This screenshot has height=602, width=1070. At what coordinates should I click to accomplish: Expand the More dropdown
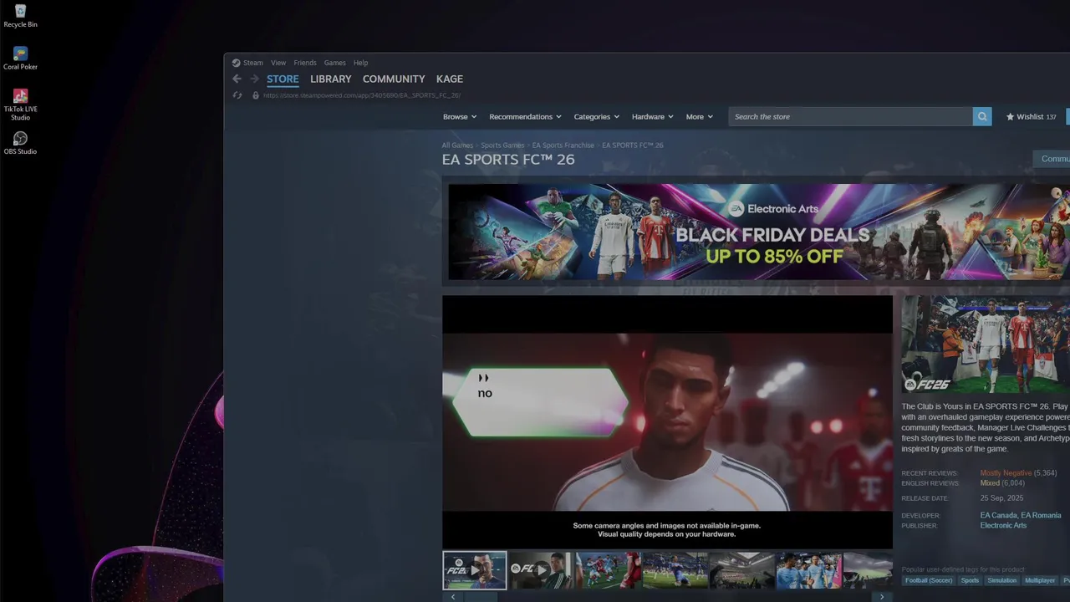point(699,117)
